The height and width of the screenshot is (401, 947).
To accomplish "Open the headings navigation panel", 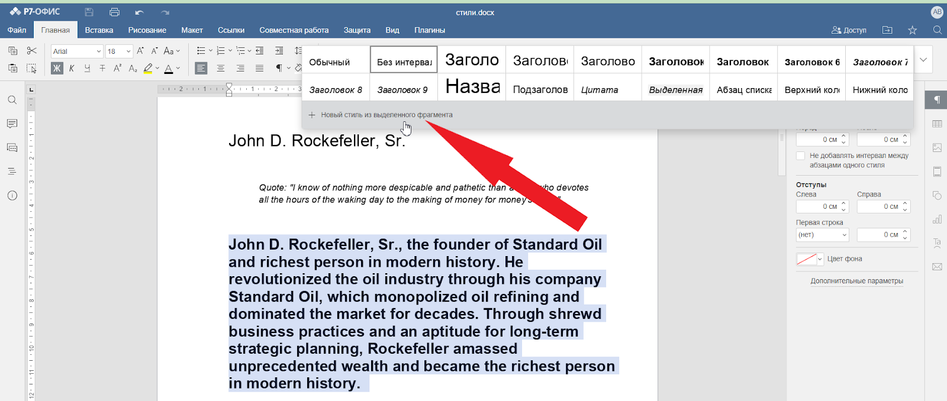I will coord(12,172).
